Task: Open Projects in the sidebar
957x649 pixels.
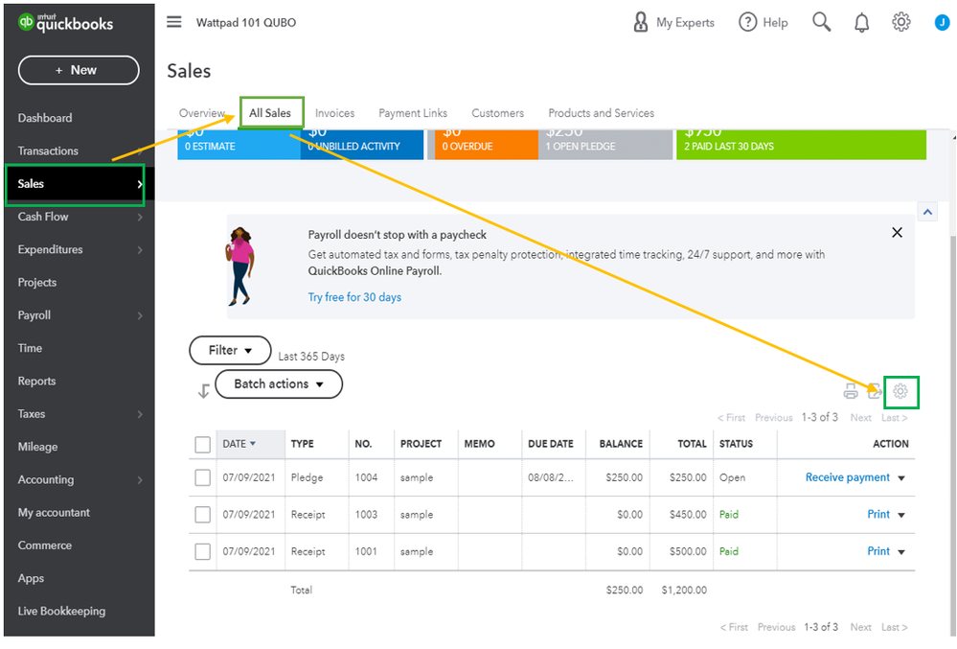Action: tap(36, 283)
